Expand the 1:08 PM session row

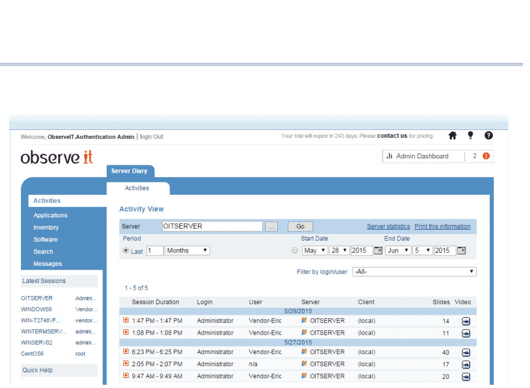point(126,333)
